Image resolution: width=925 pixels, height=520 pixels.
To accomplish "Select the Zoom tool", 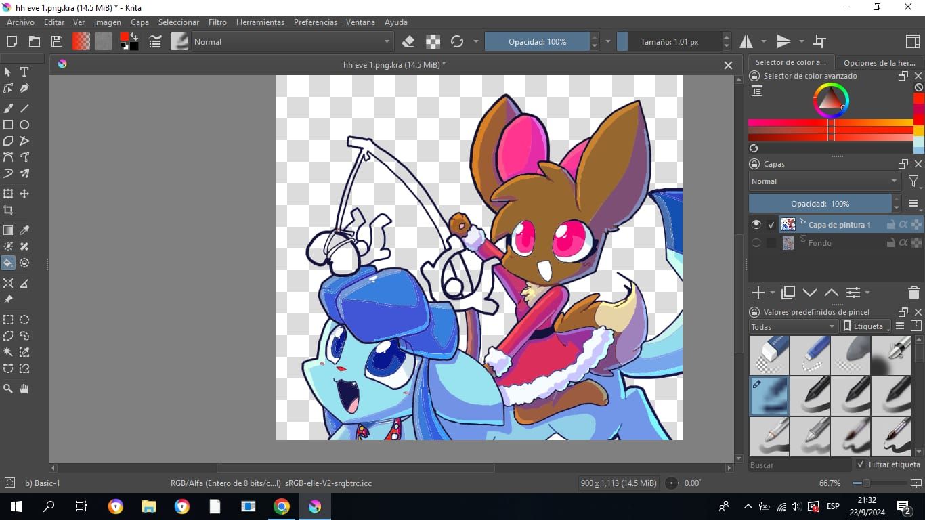I will tap(8, 389).
